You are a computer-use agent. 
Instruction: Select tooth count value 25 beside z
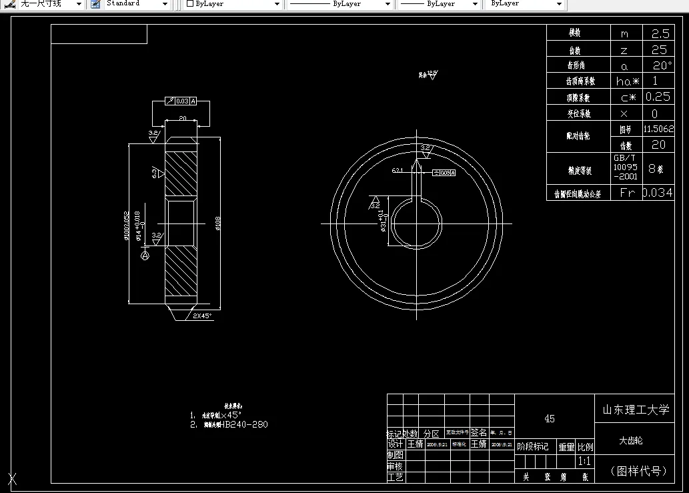tap(659, 49)
